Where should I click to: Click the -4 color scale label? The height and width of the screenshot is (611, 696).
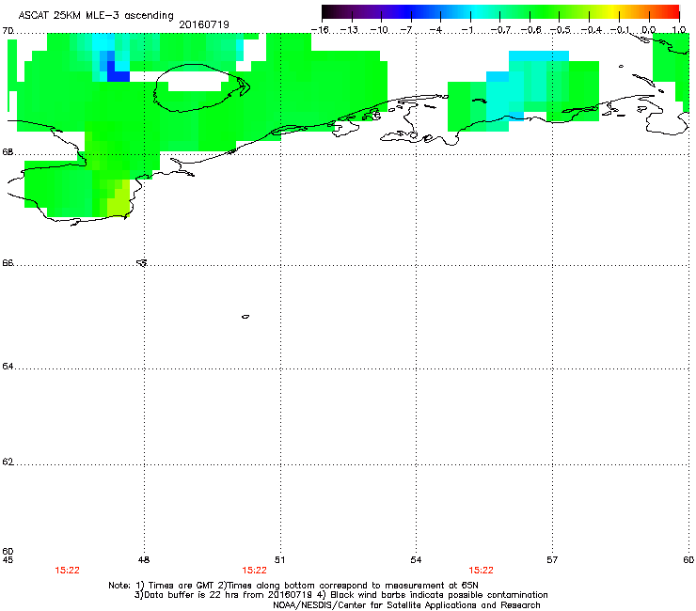pyautogui.click(x=435, y=30)
